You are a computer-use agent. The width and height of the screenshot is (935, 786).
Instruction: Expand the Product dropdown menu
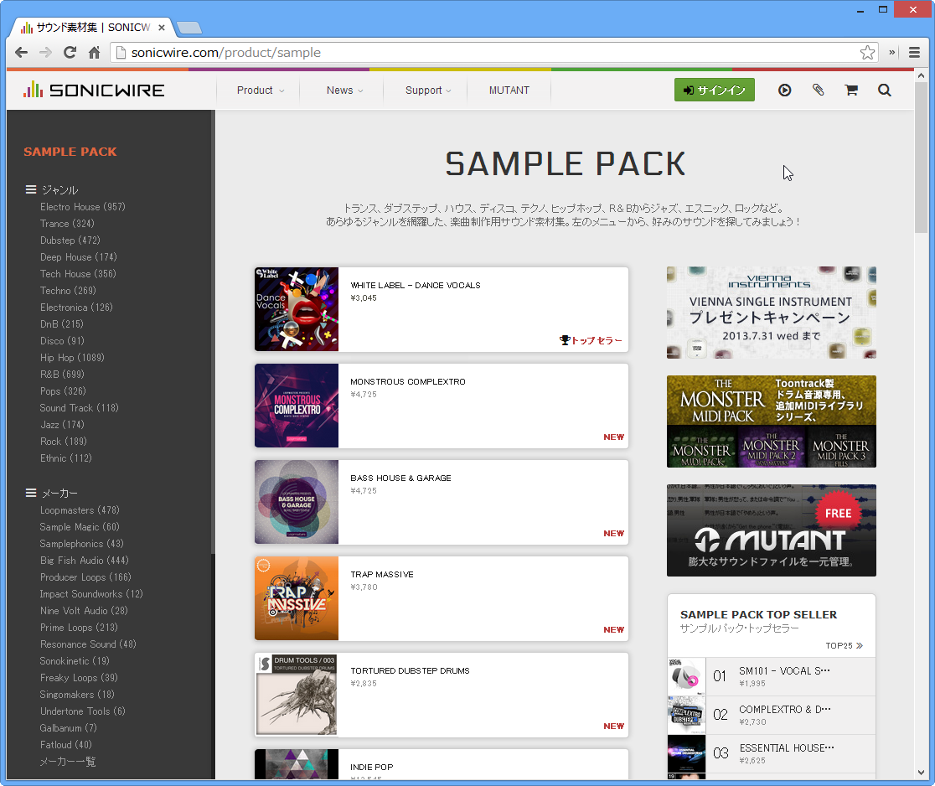(261, 90)
